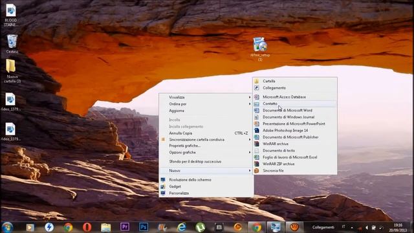This screenshot has width=414, height=233.
Task: Show hidden tray icons arrow
Action: (352, 227)
